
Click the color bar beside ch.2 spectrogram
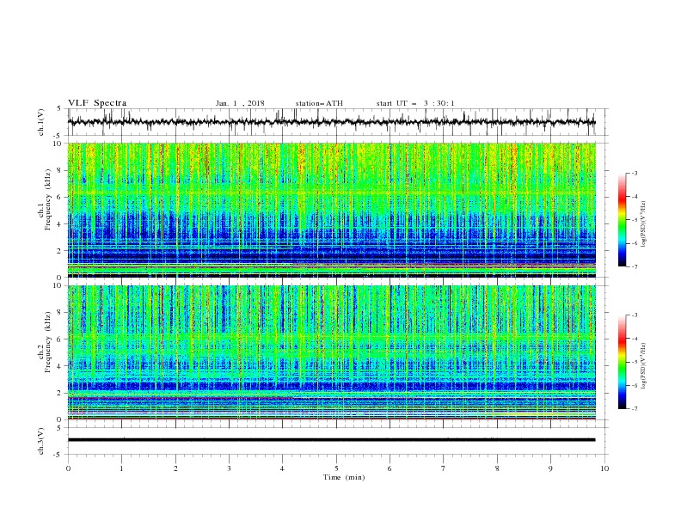coord(622,362)
